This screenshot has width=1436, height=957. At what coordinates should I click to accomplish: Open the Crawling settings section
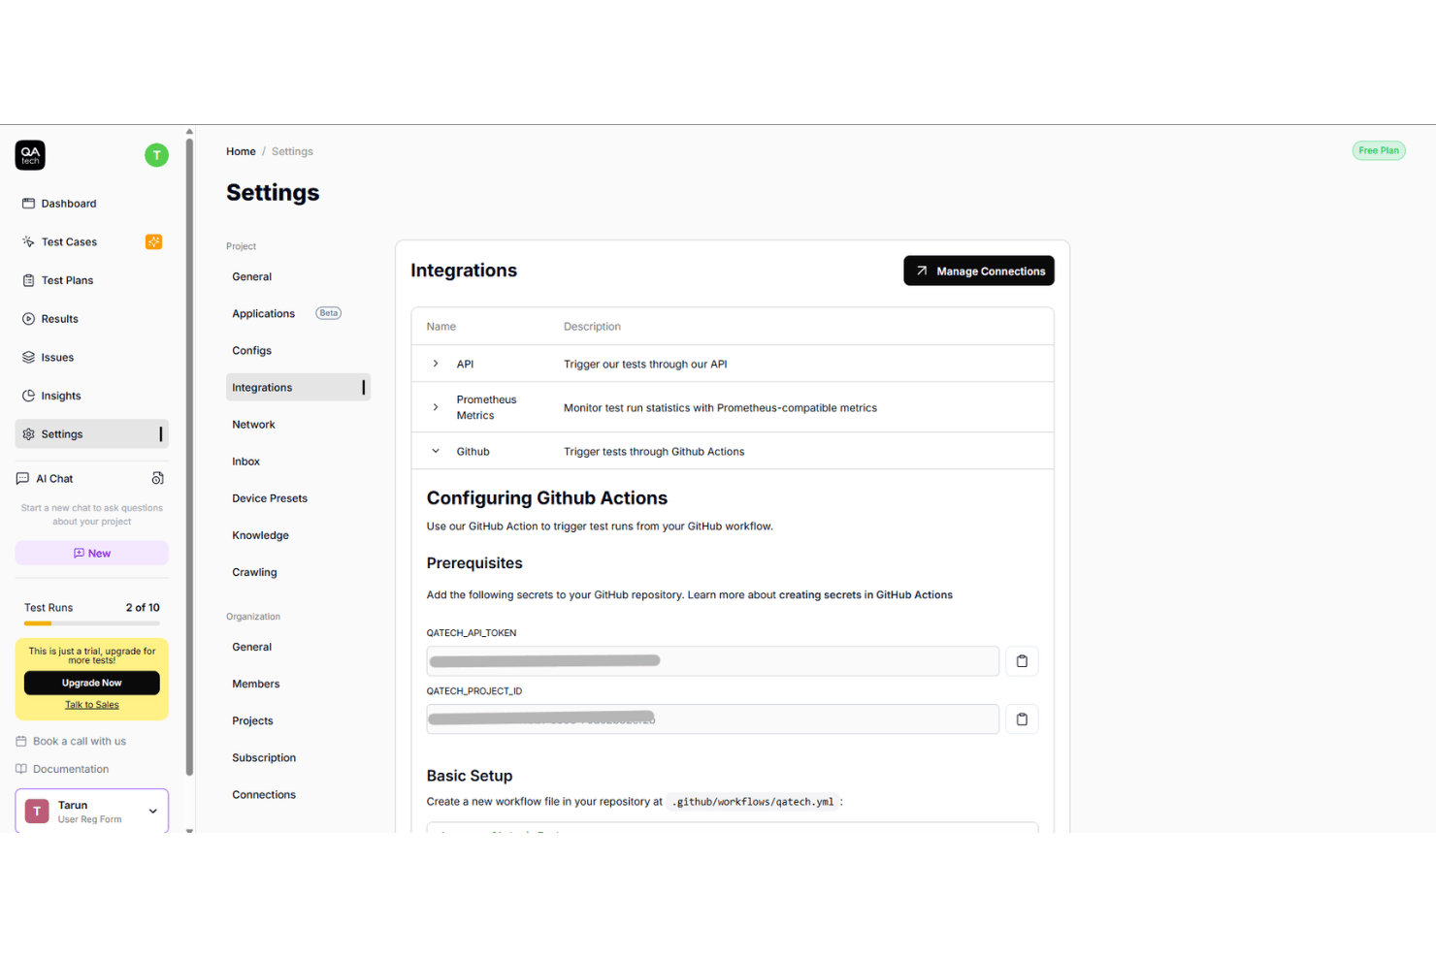(x=255, y=572)
